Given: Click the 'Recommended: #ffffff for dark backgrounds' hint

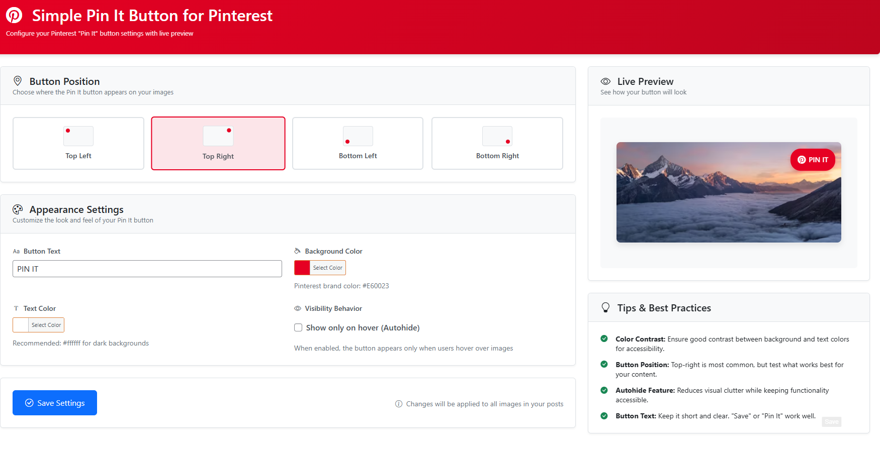Looking at the screenshot, I should [80, 343].
